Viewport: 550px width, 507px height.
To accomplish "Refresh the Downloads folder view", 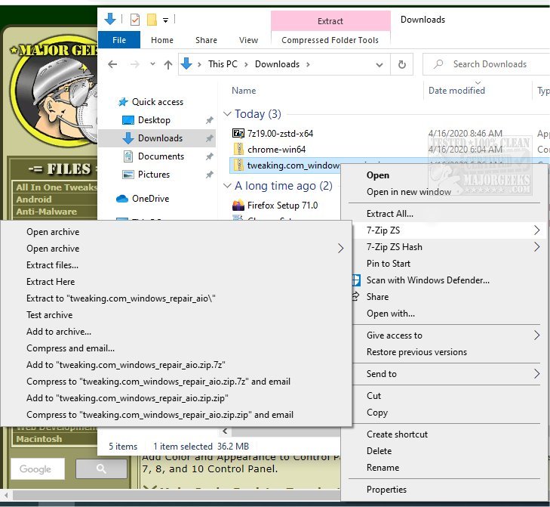I will (x=402, y=65).
